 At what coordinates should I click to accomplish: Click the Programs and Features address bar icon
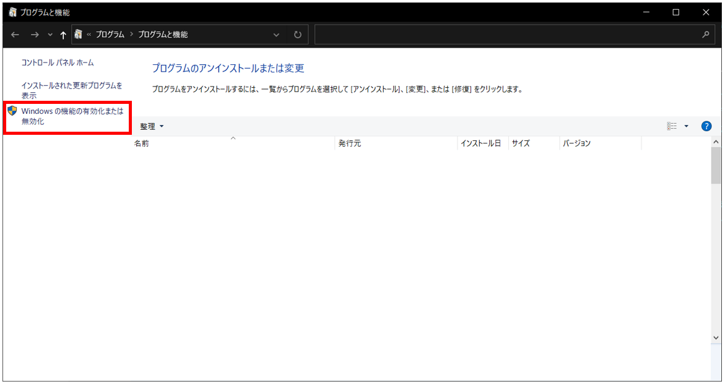(78, 35)
